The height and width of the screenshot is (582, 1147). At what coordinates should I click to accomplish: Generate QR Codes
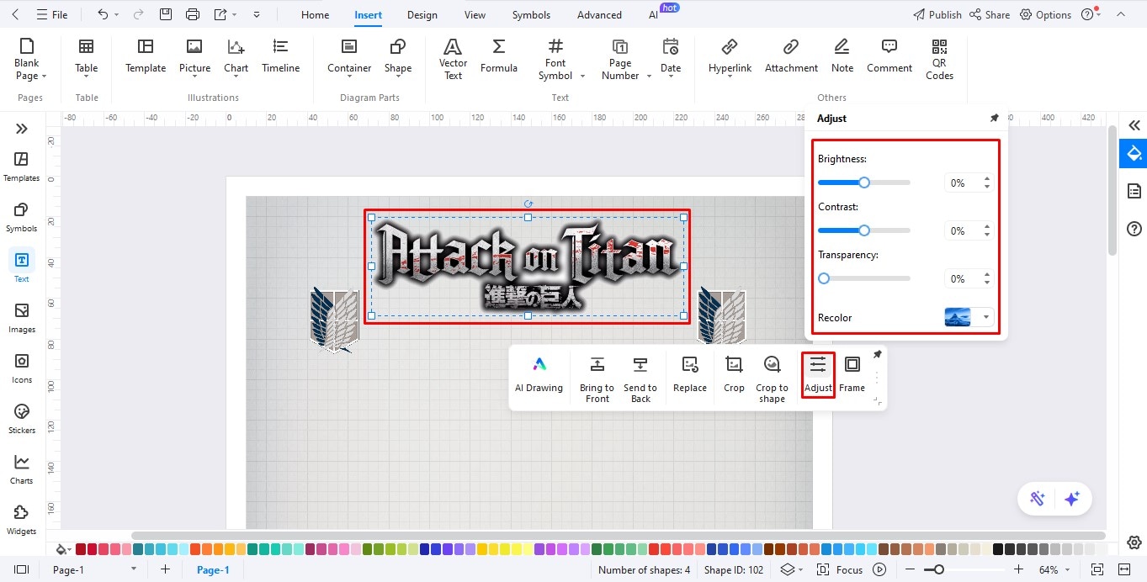pos(939,59)
